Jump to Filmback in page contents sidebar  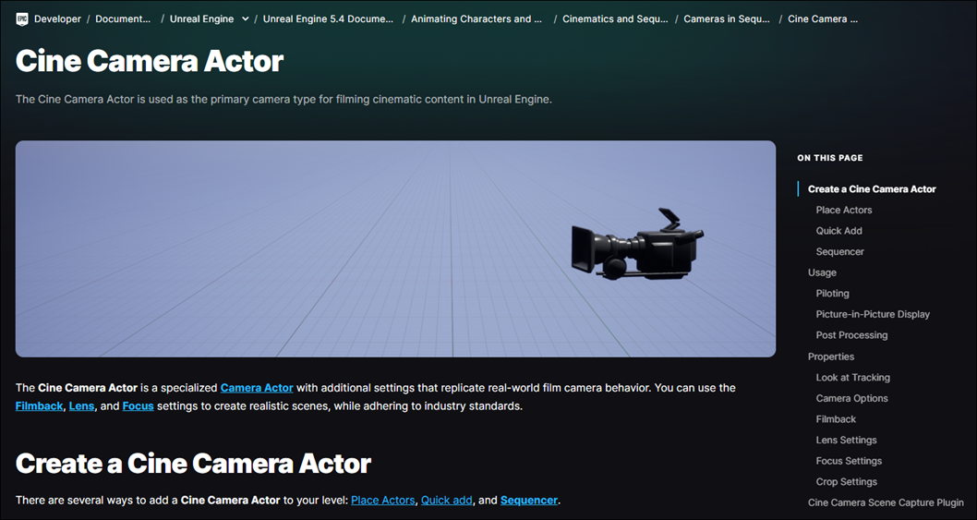(836, 419)
